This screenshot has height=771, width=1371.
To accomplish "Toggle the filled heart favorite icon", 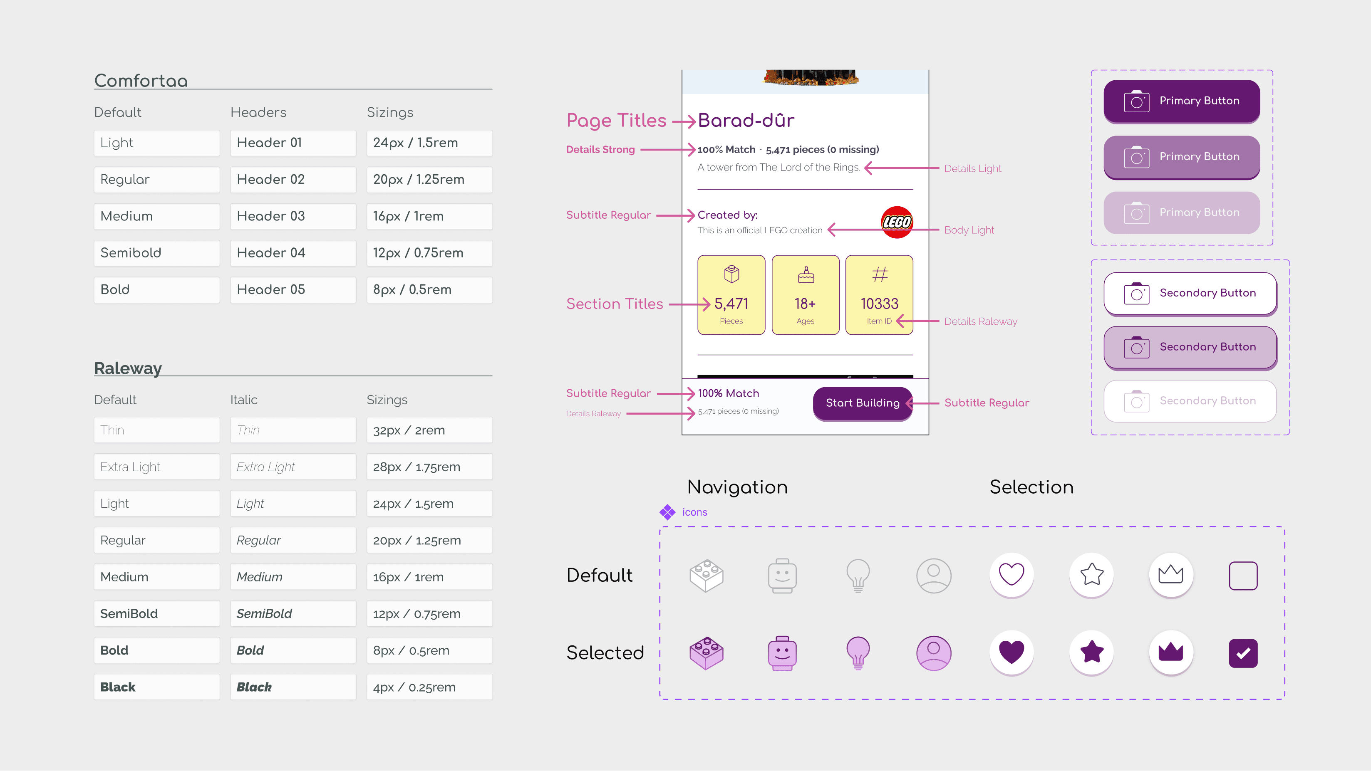I will point(1011,652).
